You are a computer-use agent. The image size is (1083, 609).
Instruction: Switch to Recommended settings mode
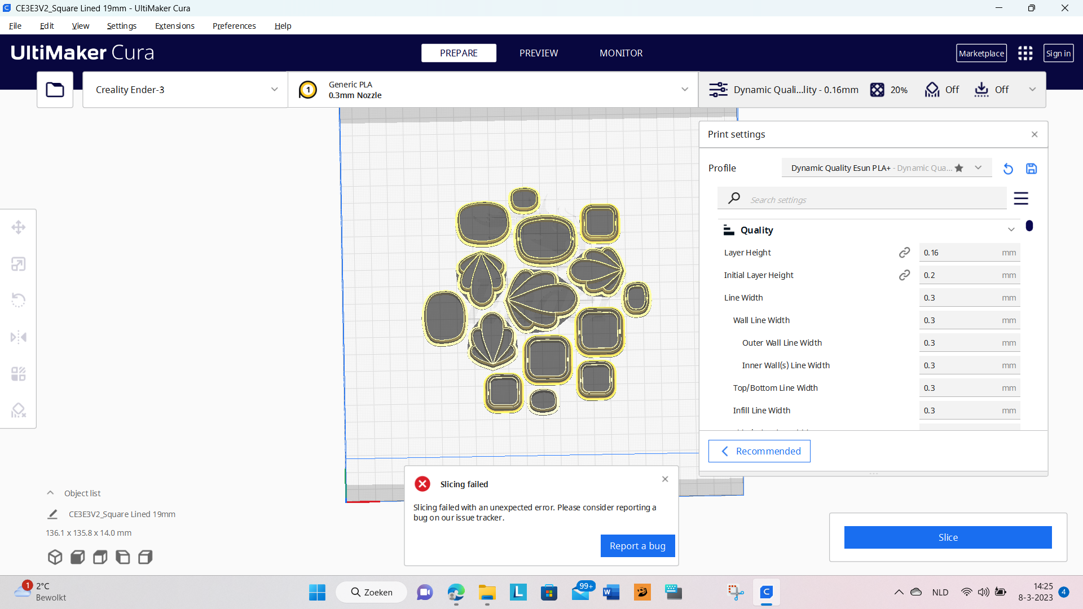(759, 451)
